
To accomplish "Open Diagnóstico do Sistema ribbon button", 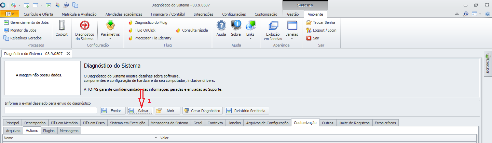I will tap(84, 30).
